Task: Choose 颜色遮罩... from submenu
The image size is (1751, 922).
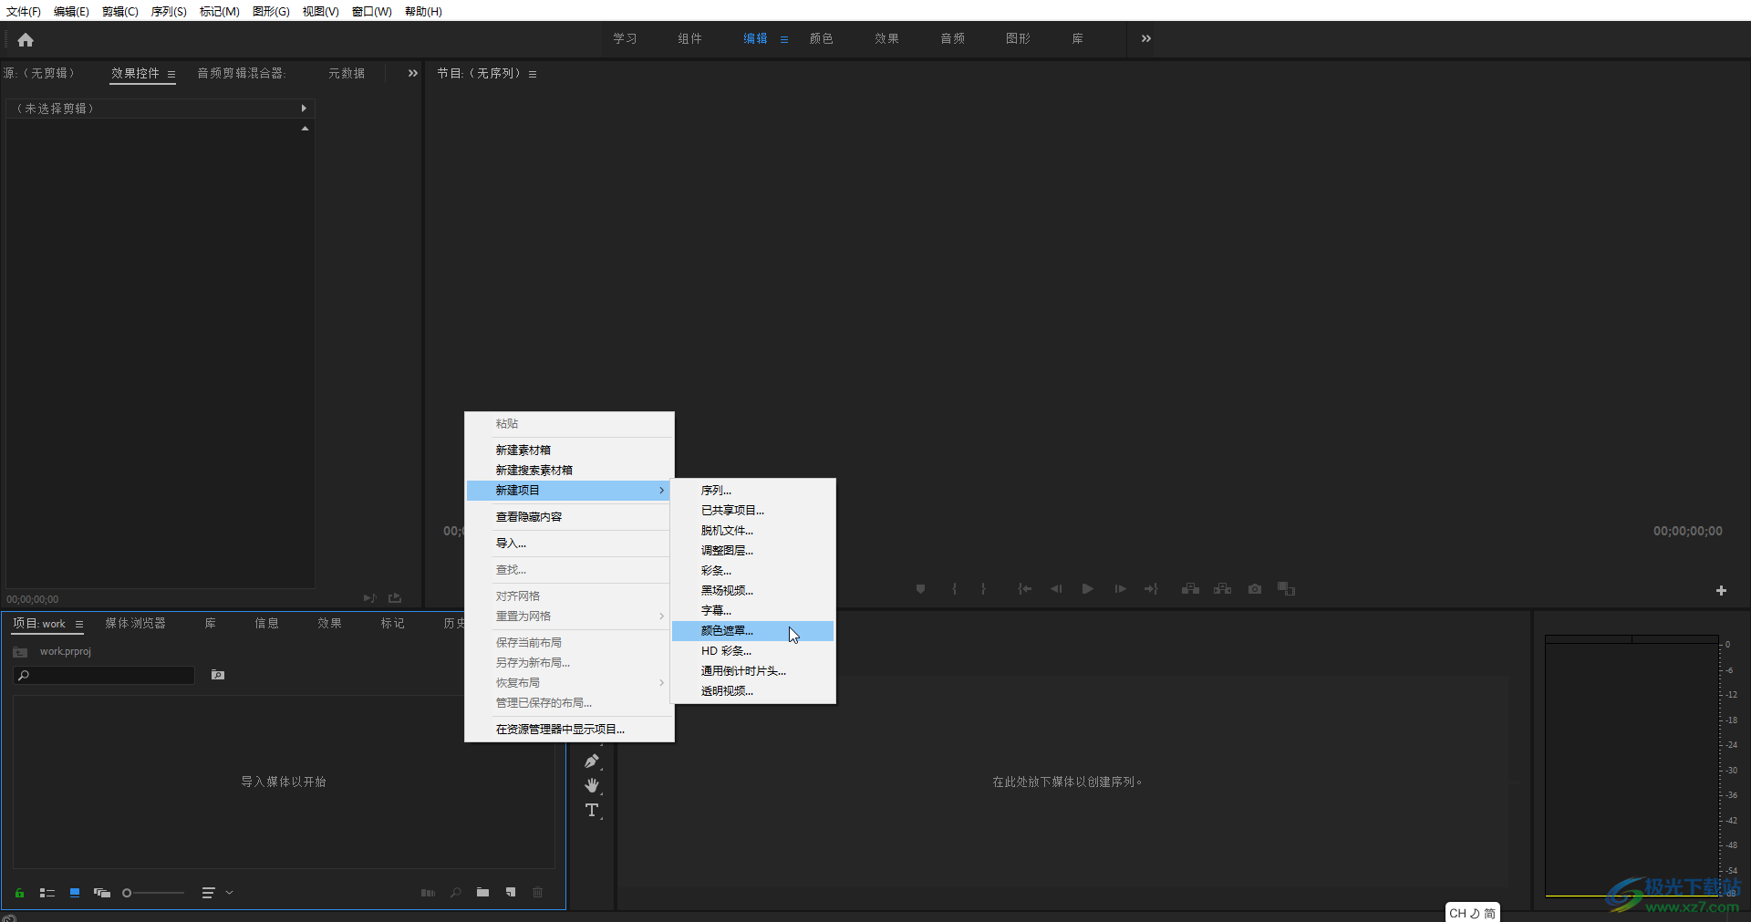Action: pos(752,631)
